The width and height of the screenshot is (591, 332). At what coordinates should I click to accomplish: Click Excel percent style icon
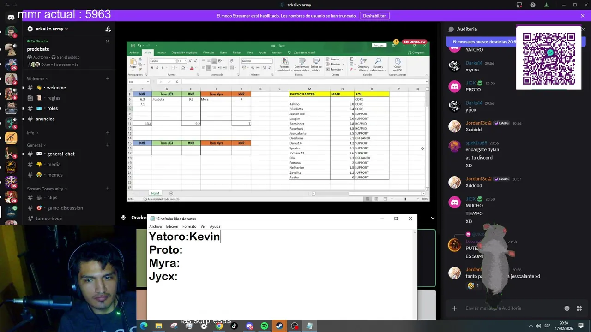pos(253,68)
